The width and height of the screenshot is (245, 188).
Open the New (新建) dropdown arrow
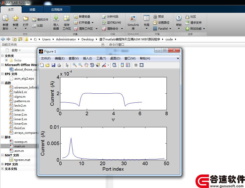[x=15, y=29]
